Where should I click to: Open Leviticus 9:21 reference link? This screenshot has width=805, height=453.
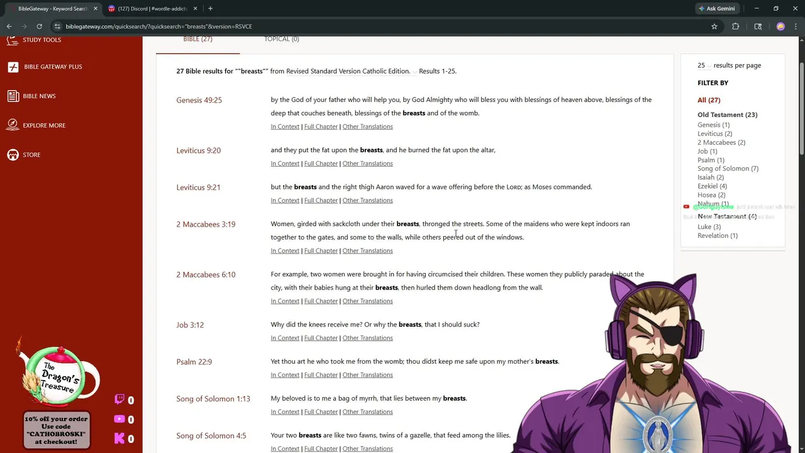point(198,187)
